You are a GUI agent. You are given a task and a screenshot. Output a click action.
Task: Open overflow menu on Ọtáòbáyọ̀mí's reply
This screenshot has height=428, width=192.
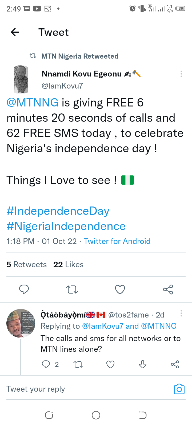(181, 313)
